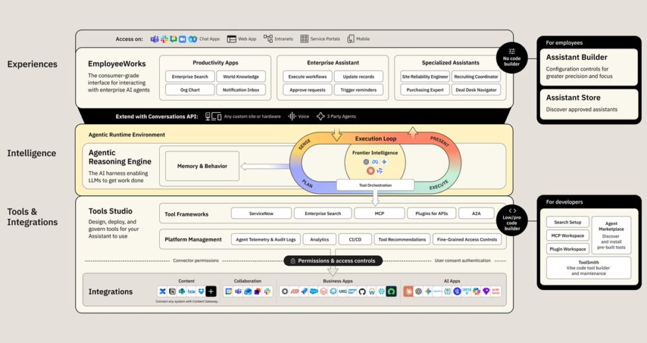Click the Service Portals grid icon

(x=304, y=39)
